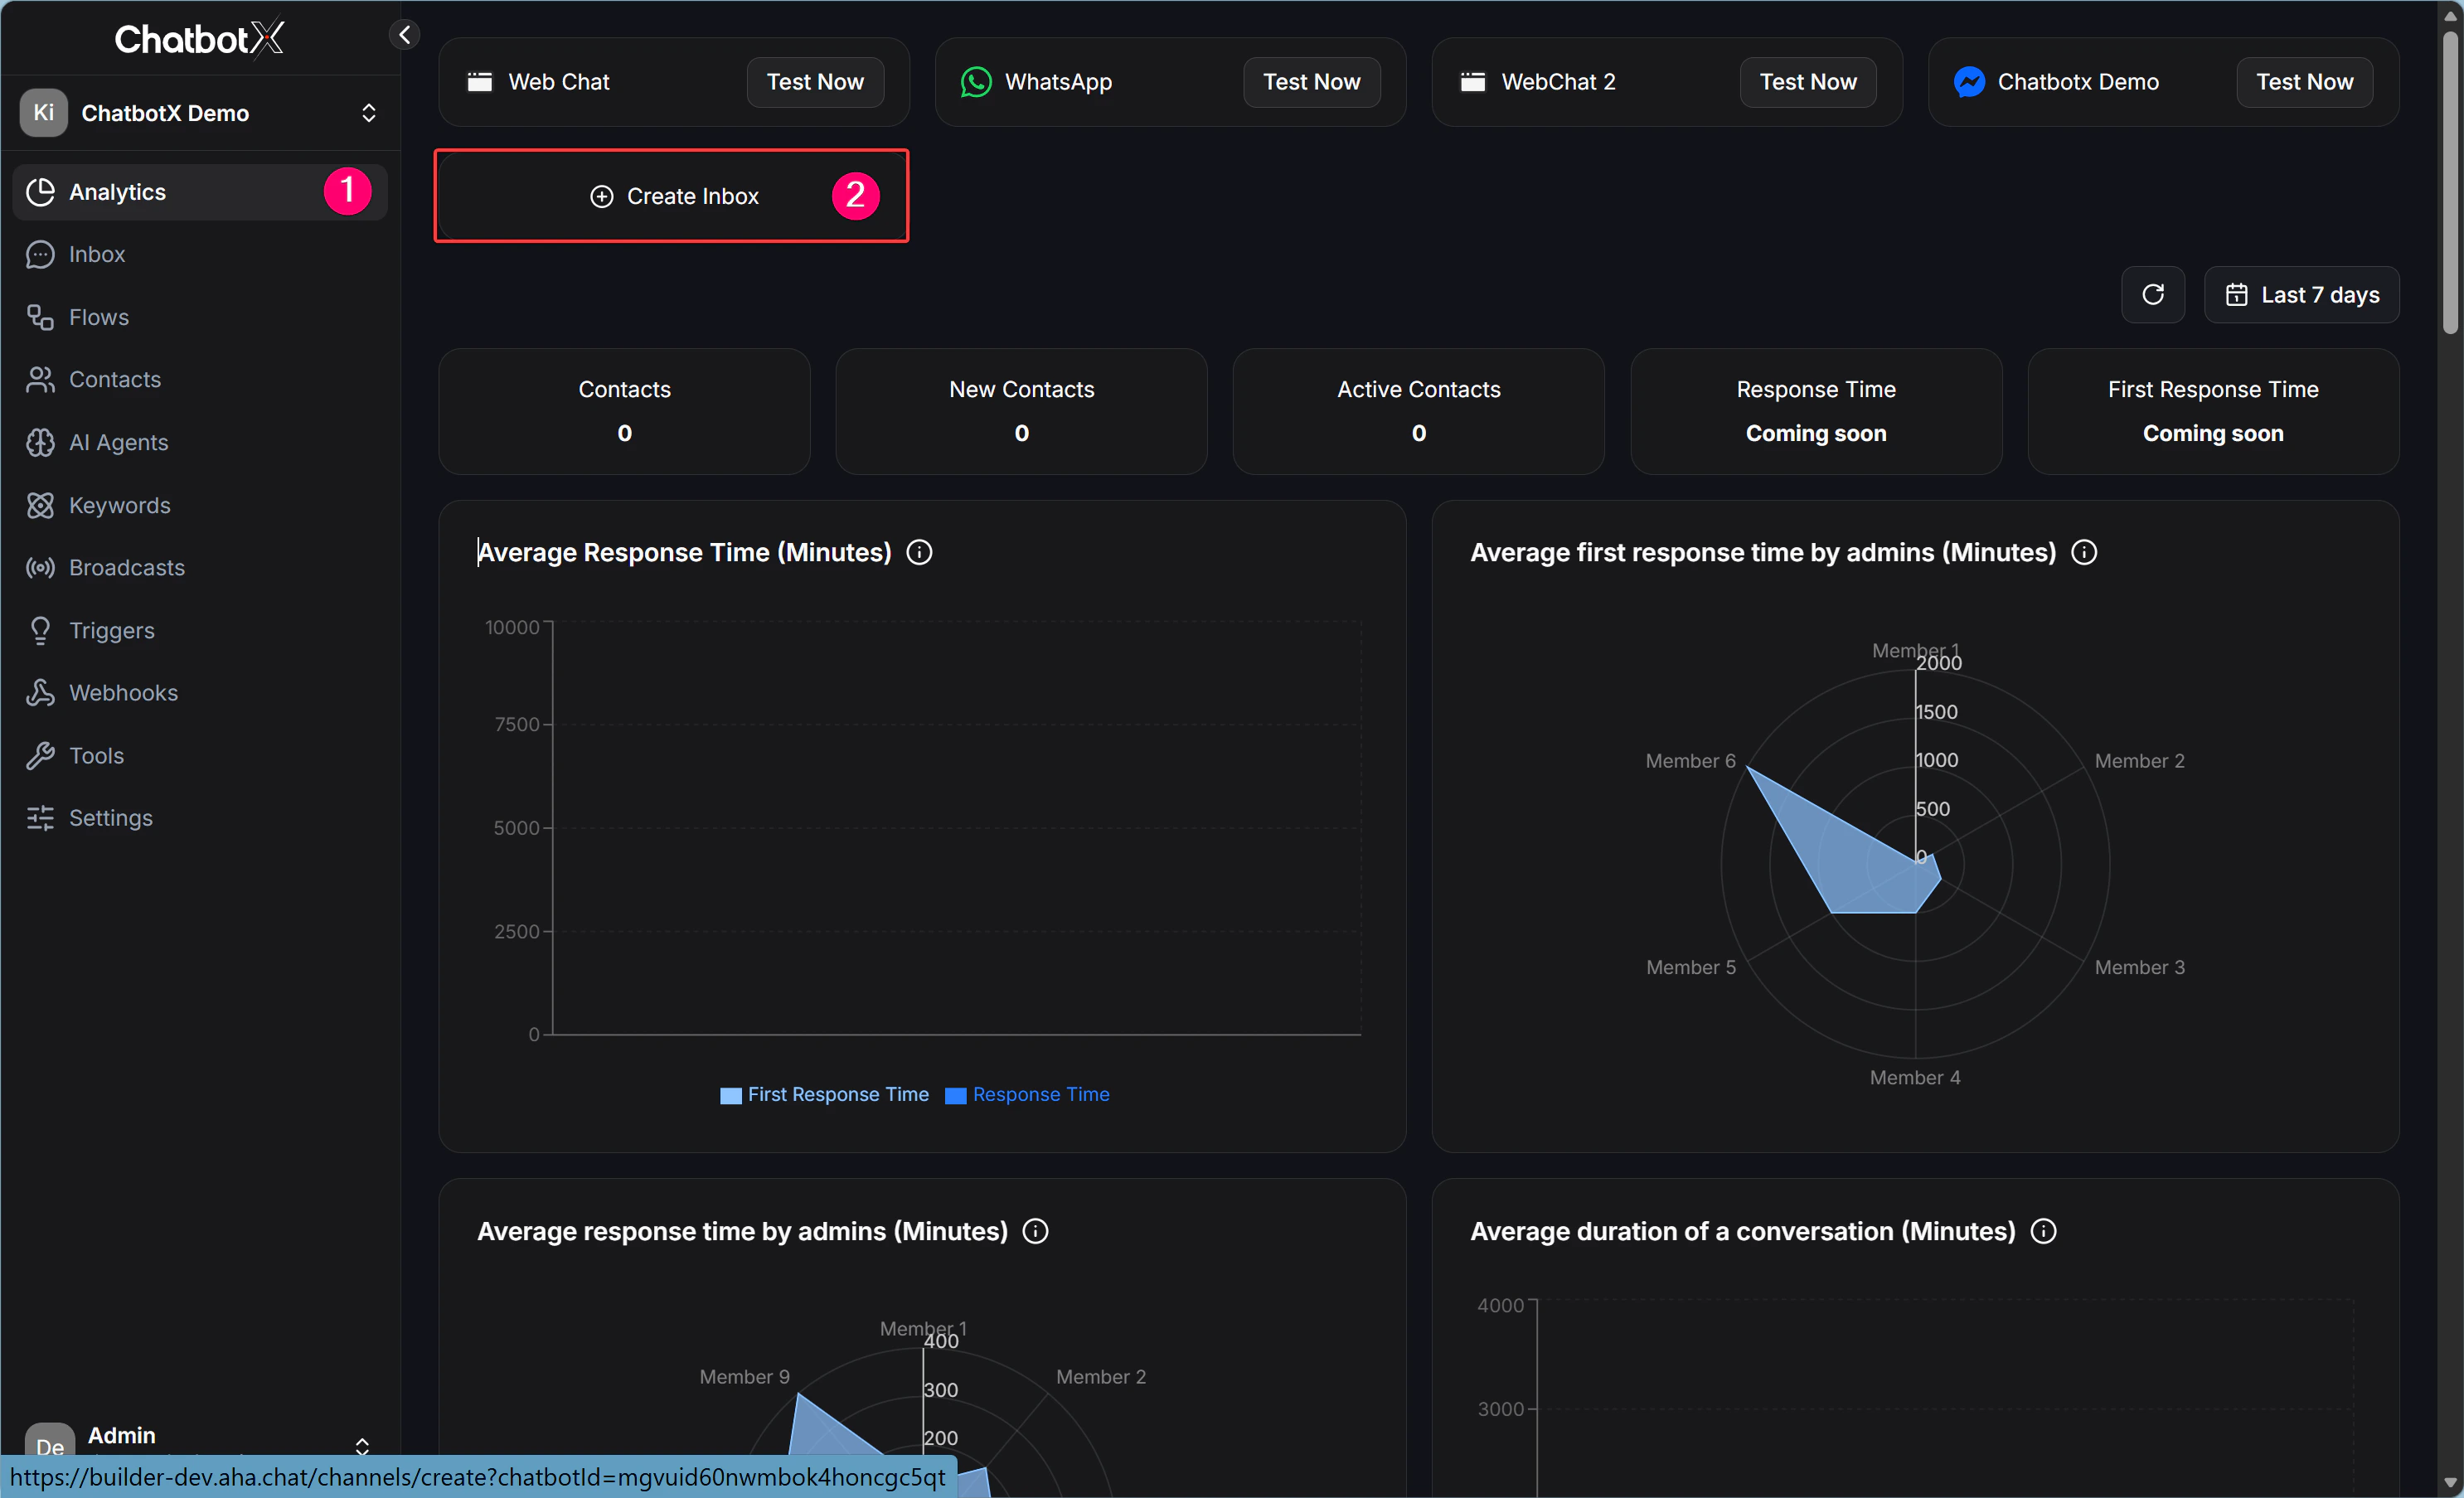This screenshot has height=1498, width=2464.
Task: Show info for first response time by admins
Action: tap(2084, 552)
